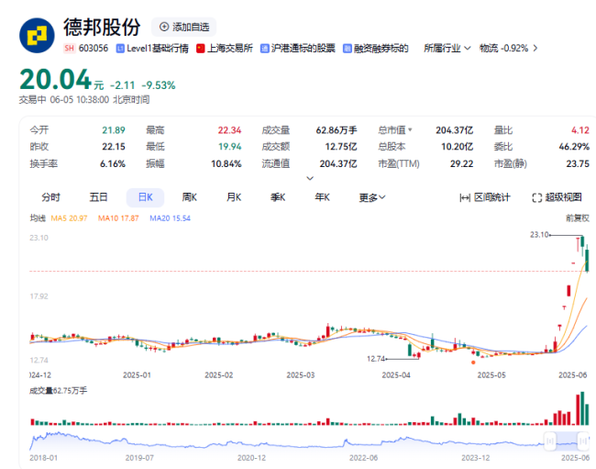Click the left handle of timeline range slider

pos(549,439)
